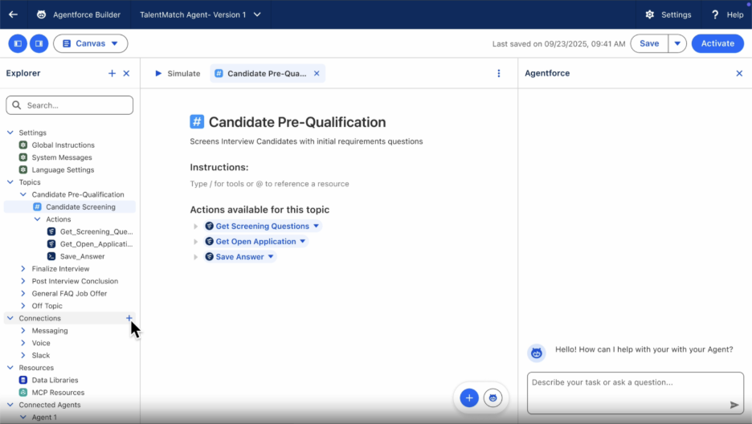Toggle the left panel layout button
This screenshot has width=752, height=424.
[x=18, y=43]
